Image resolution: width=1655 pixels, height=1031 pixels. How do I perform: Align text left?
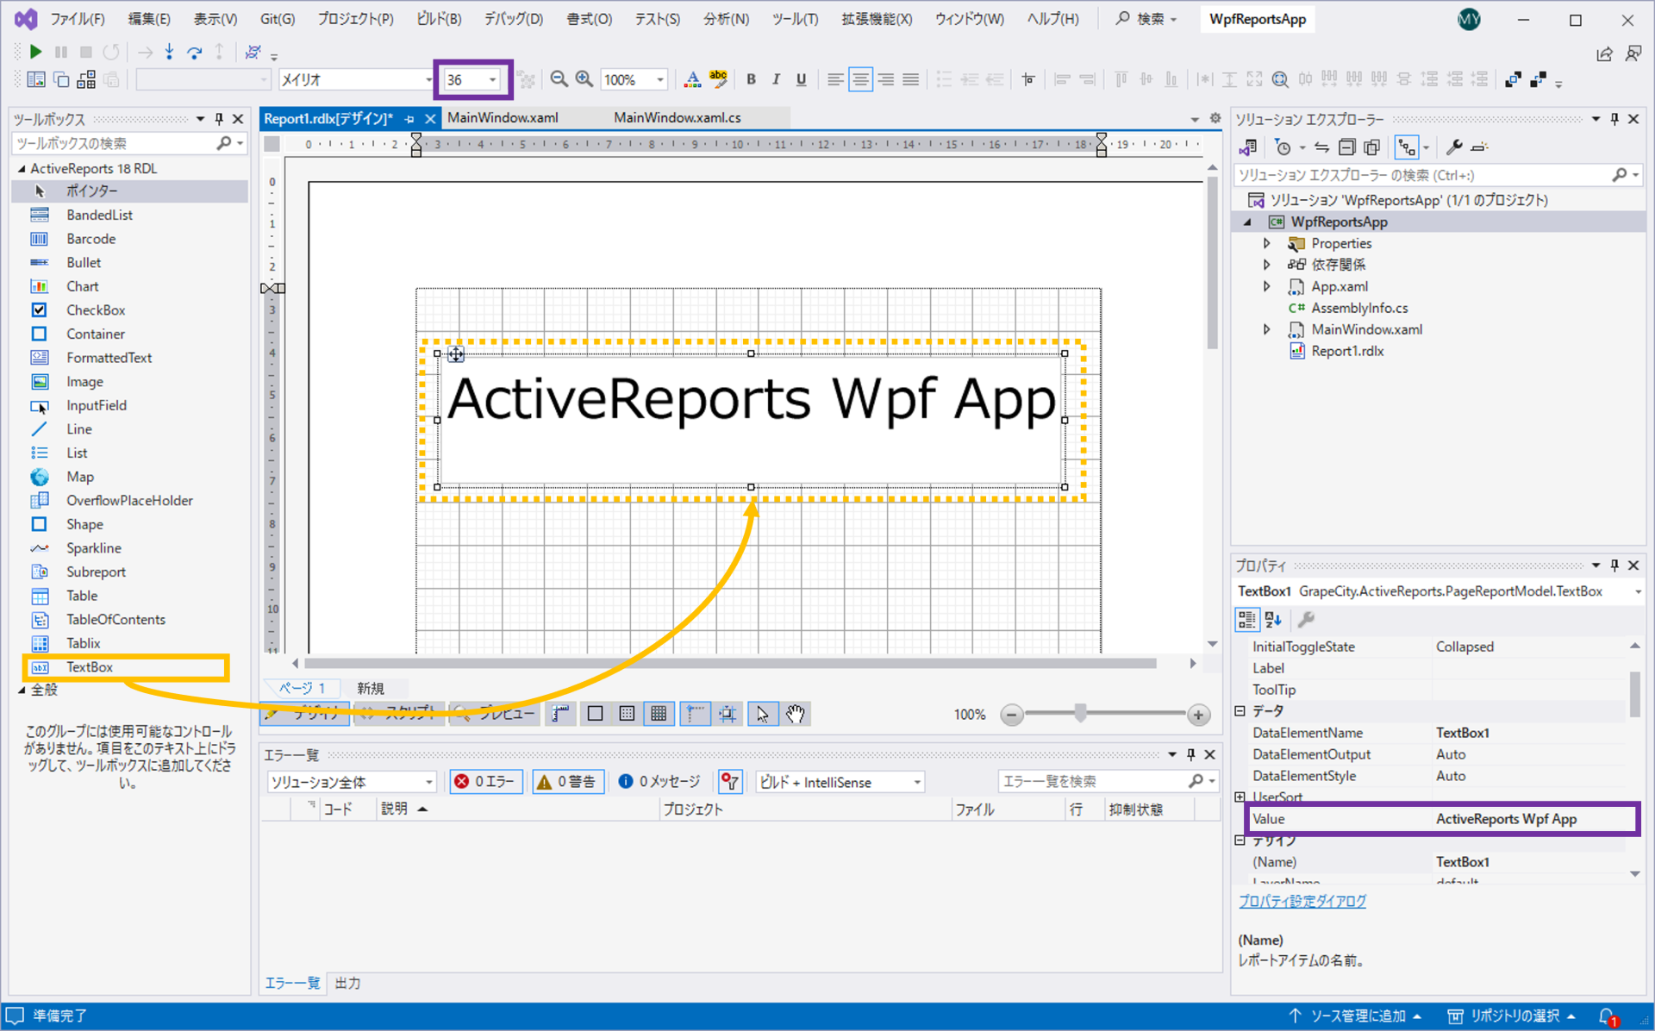tap(835, 79)
